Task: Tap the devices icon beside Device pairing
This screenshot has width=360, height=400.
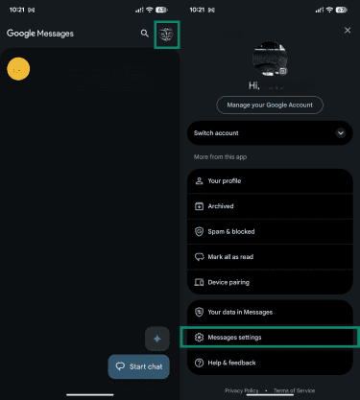Action: tap(199, 282)
